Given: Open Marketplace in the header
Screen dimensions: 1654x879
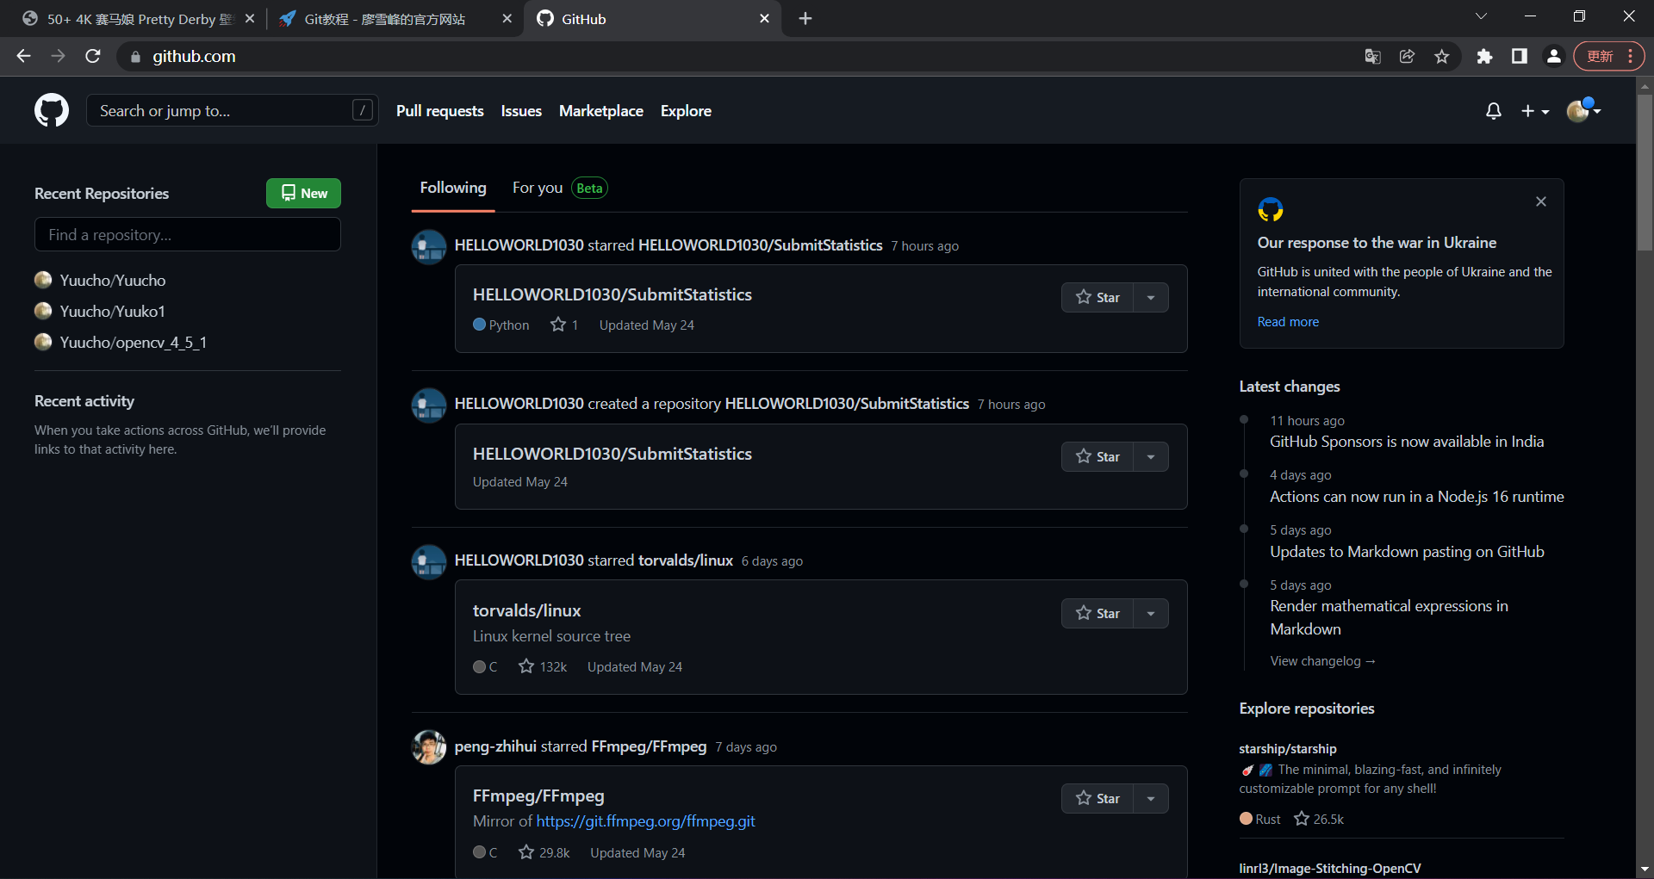Looking at the screenshot, I should point(601,111).
